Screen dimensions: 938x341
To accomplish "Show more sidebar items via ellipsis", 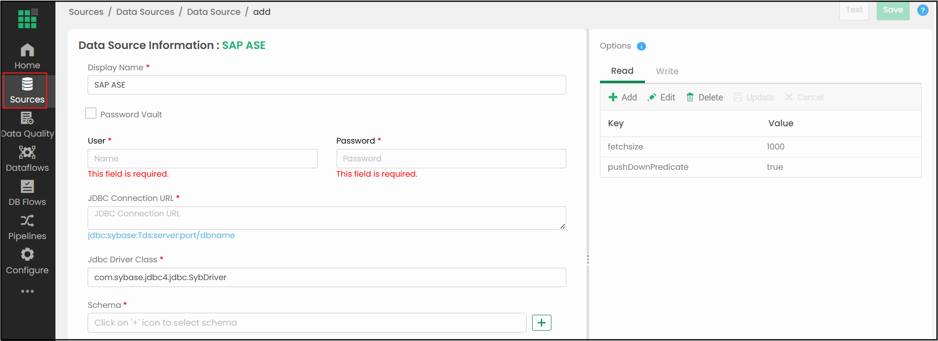I will click(x=27, y=291).
